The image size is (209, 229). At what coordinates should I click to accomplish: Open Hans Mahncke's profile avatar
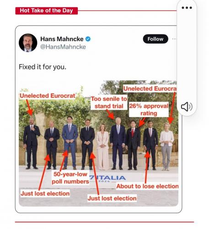28,43
